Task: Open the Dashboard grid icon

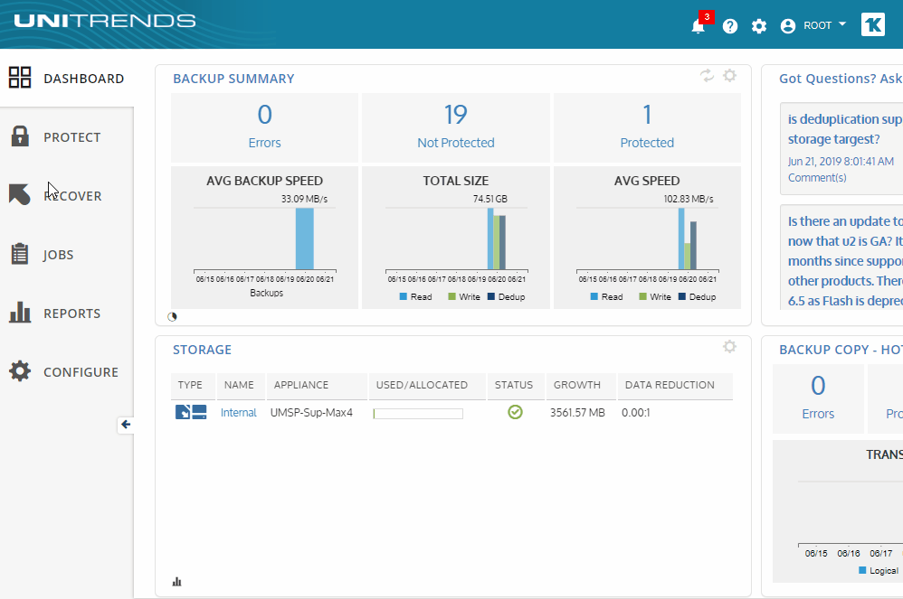Action: 20,78
